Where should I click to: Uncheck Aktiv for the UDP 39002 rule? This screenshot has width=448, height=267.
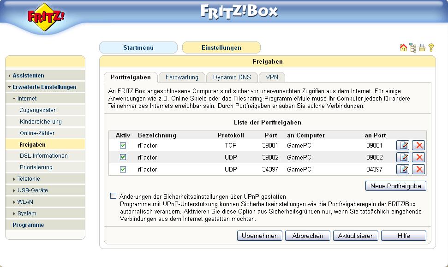(123, 157)
